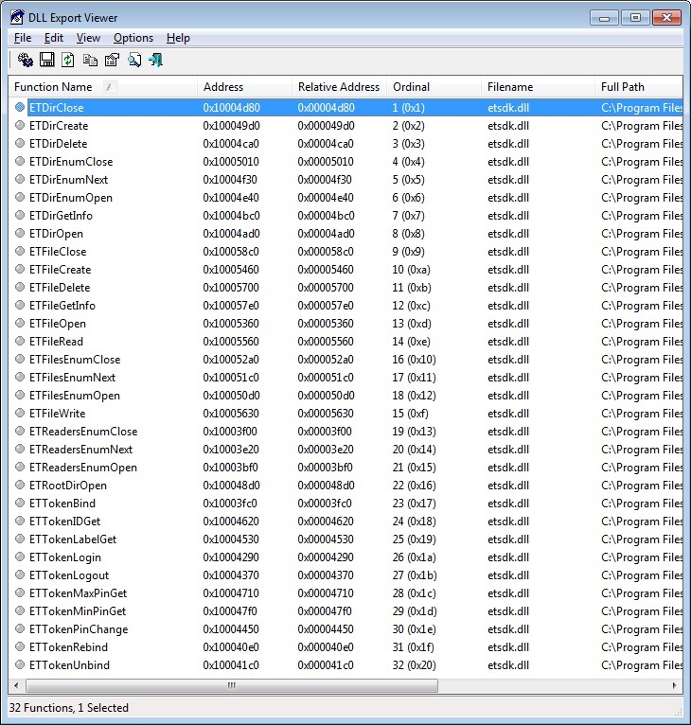The image size is (691, 725).
Task: Select the ETDirEnumOpen function name
Action: (x=71, y=198)
